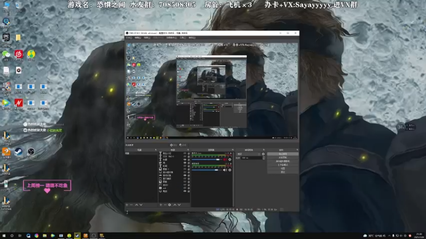This screenshot has width=426, height=239.
Task: Move source up in Sources dock
Action: click(x=175, y=205)
